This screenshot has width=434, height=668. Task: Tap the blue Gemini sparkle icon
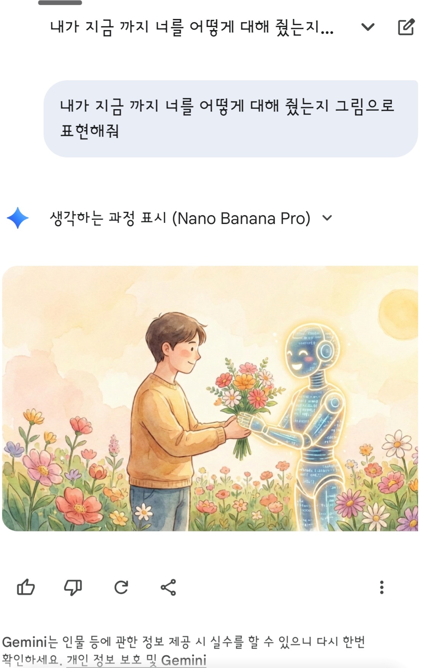click(x=17, y=218)
